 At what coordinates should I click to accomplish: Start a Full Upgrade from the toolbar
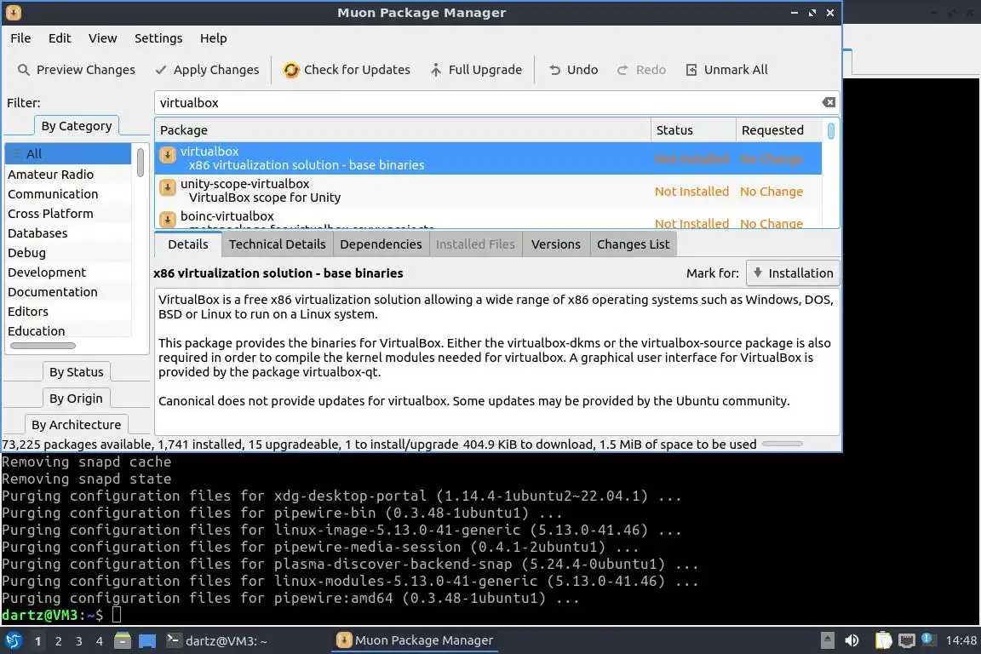coord(475,70)
